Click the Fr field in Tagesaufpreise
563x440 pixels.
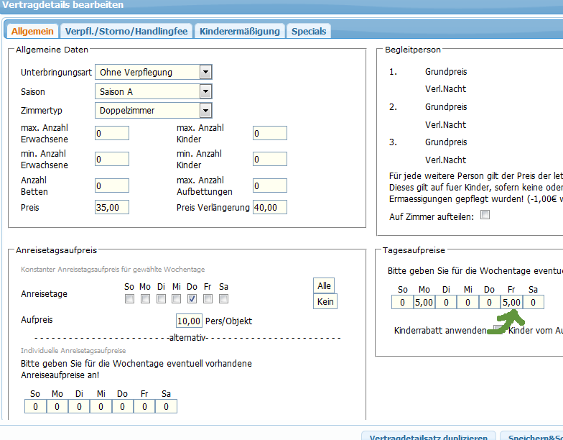pos(511,303)
